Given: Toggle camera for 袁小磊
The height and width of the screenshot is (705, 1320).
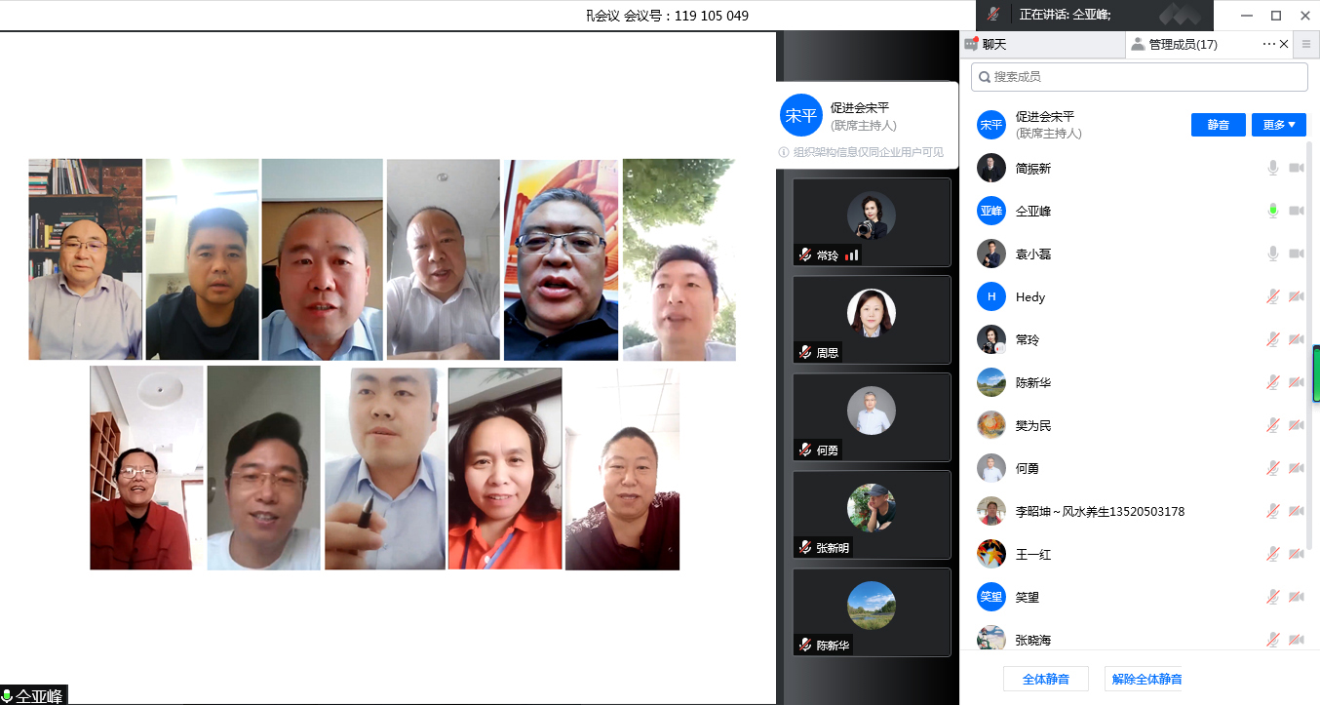Looking at the screenshot, I should 1296,254.
